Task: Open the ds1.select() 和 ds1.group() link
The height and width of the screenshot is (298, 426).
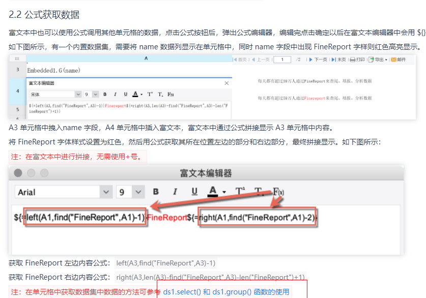Action: click(226, 292)
